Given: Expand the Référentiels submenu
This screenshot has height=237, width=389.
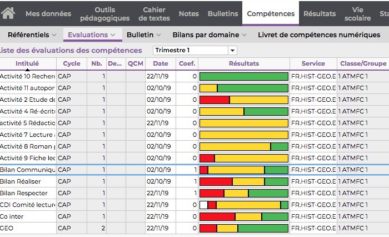Looking at the screenshot, I should 32,35.
